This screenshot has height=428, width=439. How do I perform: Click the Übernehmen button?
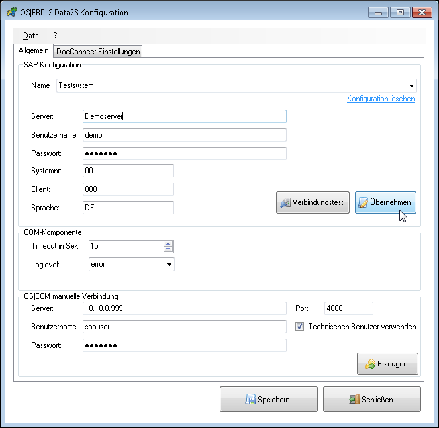coord(385,202)
